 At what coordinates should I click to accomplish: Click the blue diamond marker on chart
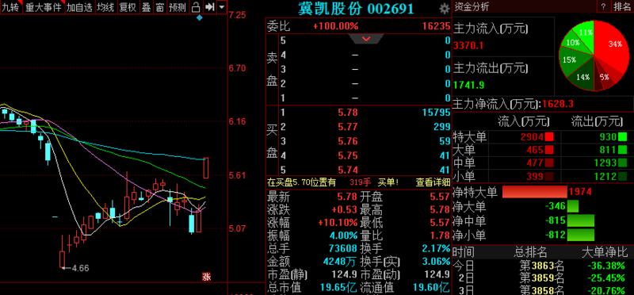tap(200, 17)
